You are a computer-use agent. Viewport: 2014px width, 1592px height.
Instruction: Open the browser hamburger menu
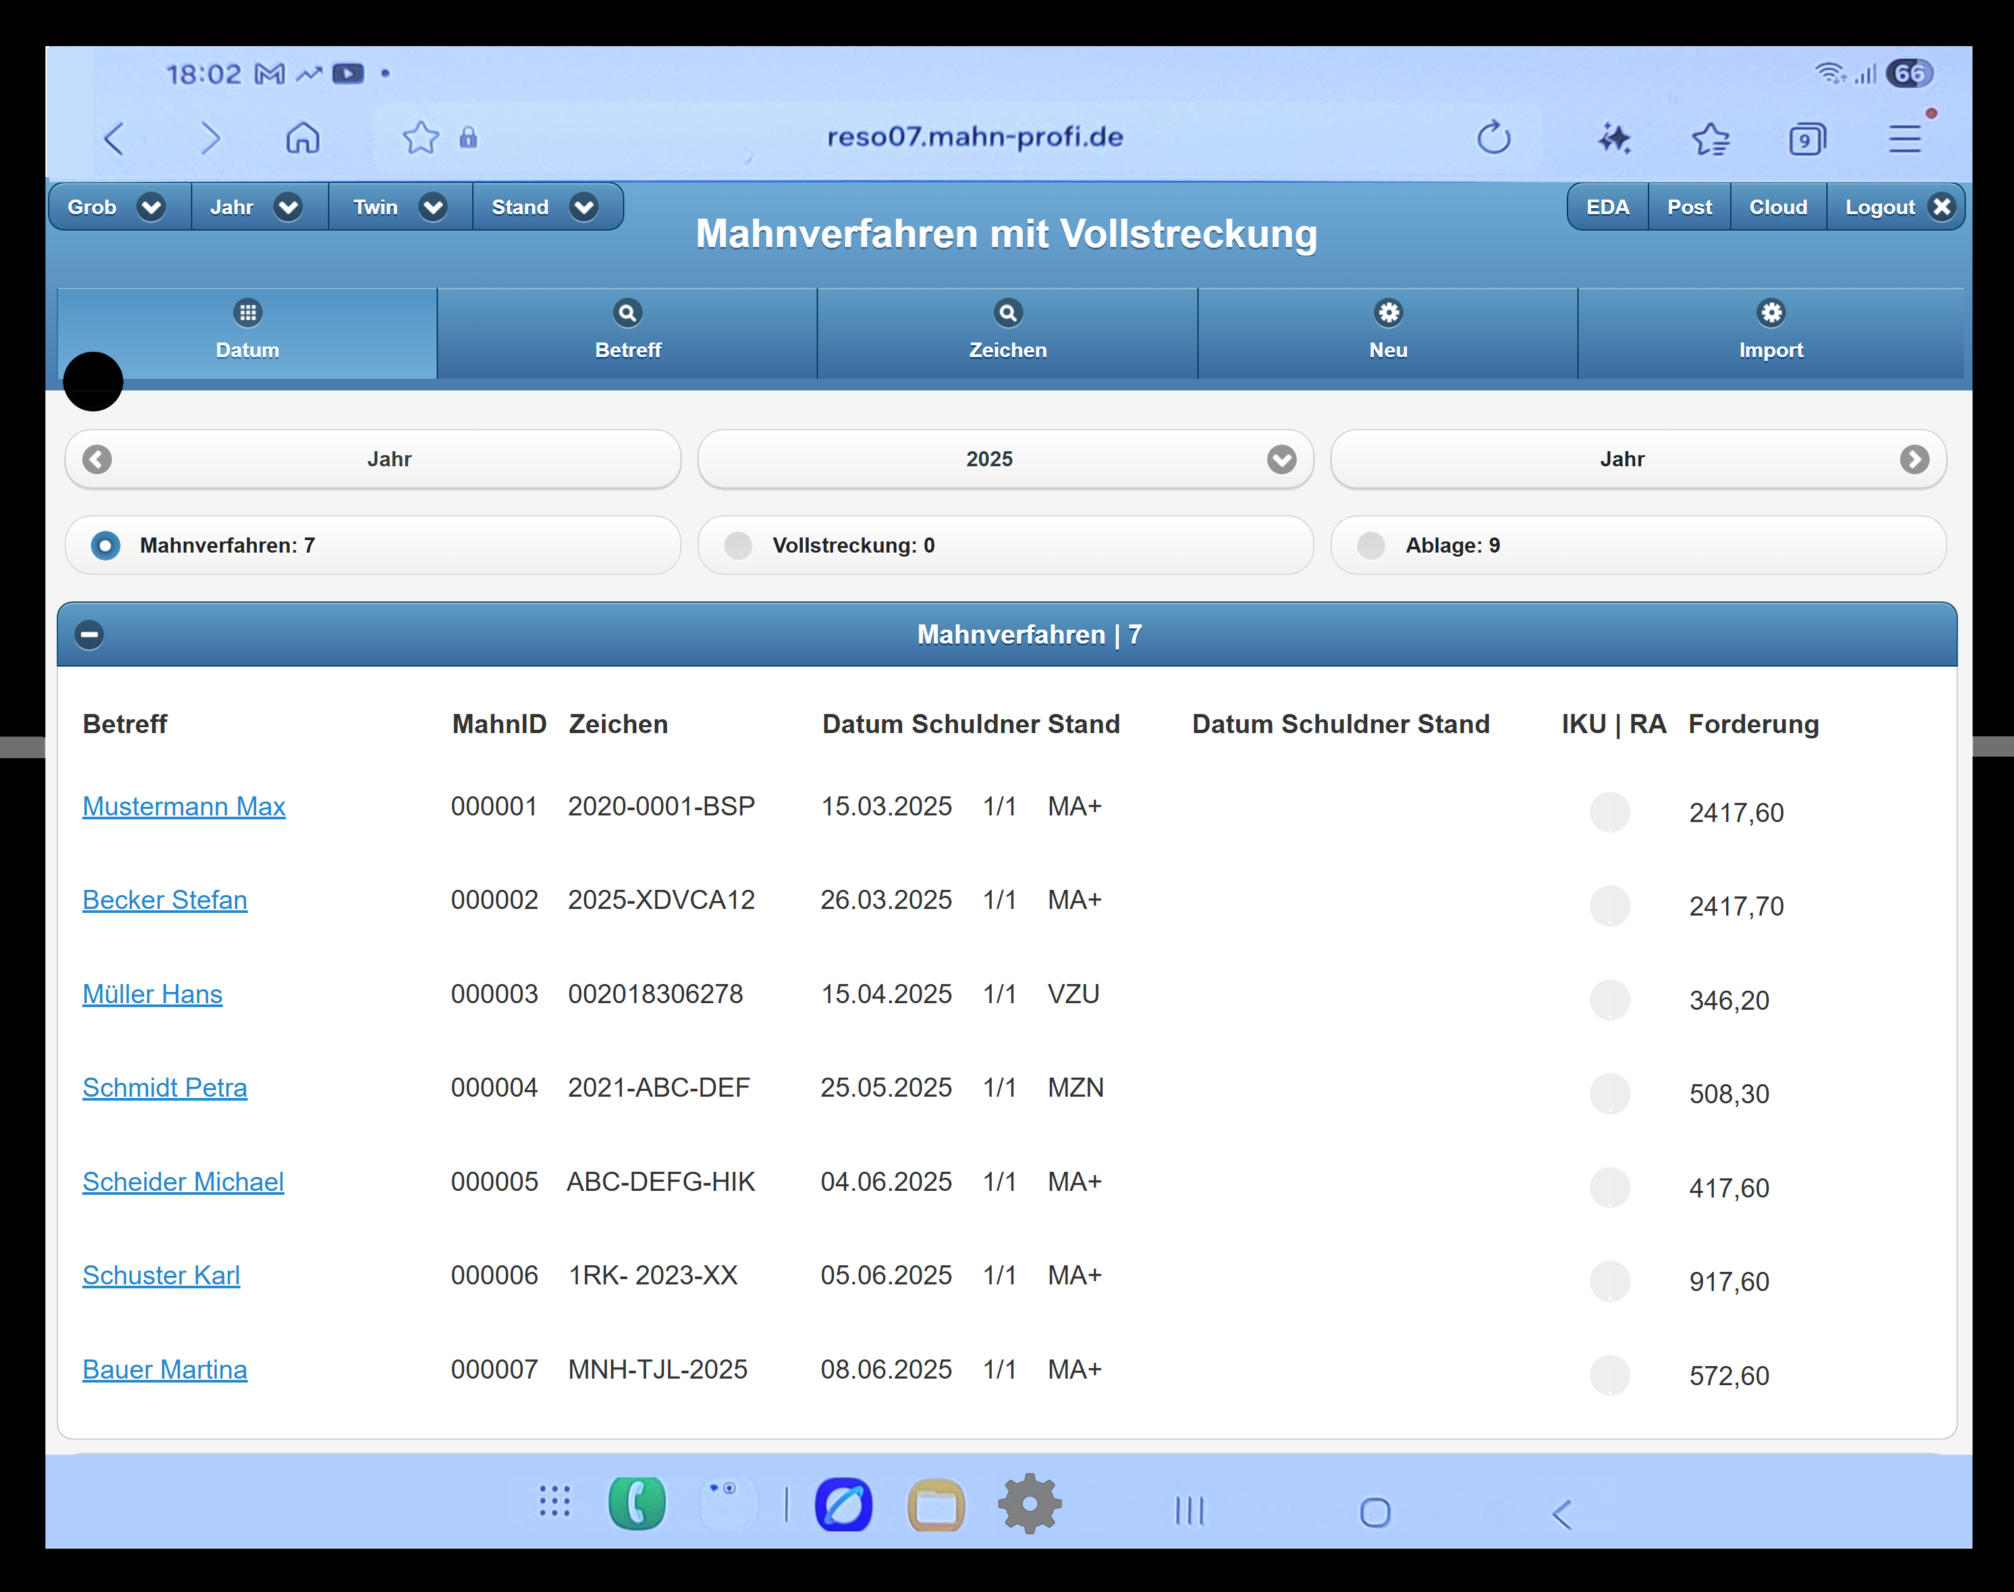[1905, 139]
